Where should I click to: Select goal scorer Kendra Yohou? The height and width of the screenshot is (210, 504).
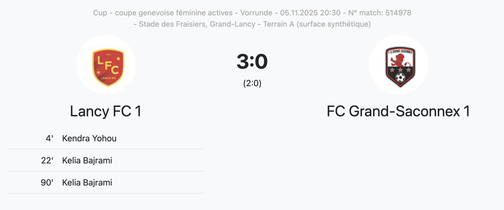pos(89,138)
